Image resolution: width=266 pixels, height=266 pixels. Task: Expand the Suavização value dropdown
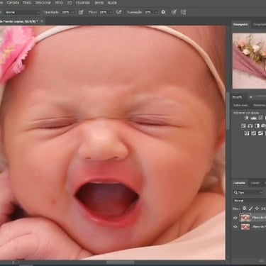click(x=155, y=12)
